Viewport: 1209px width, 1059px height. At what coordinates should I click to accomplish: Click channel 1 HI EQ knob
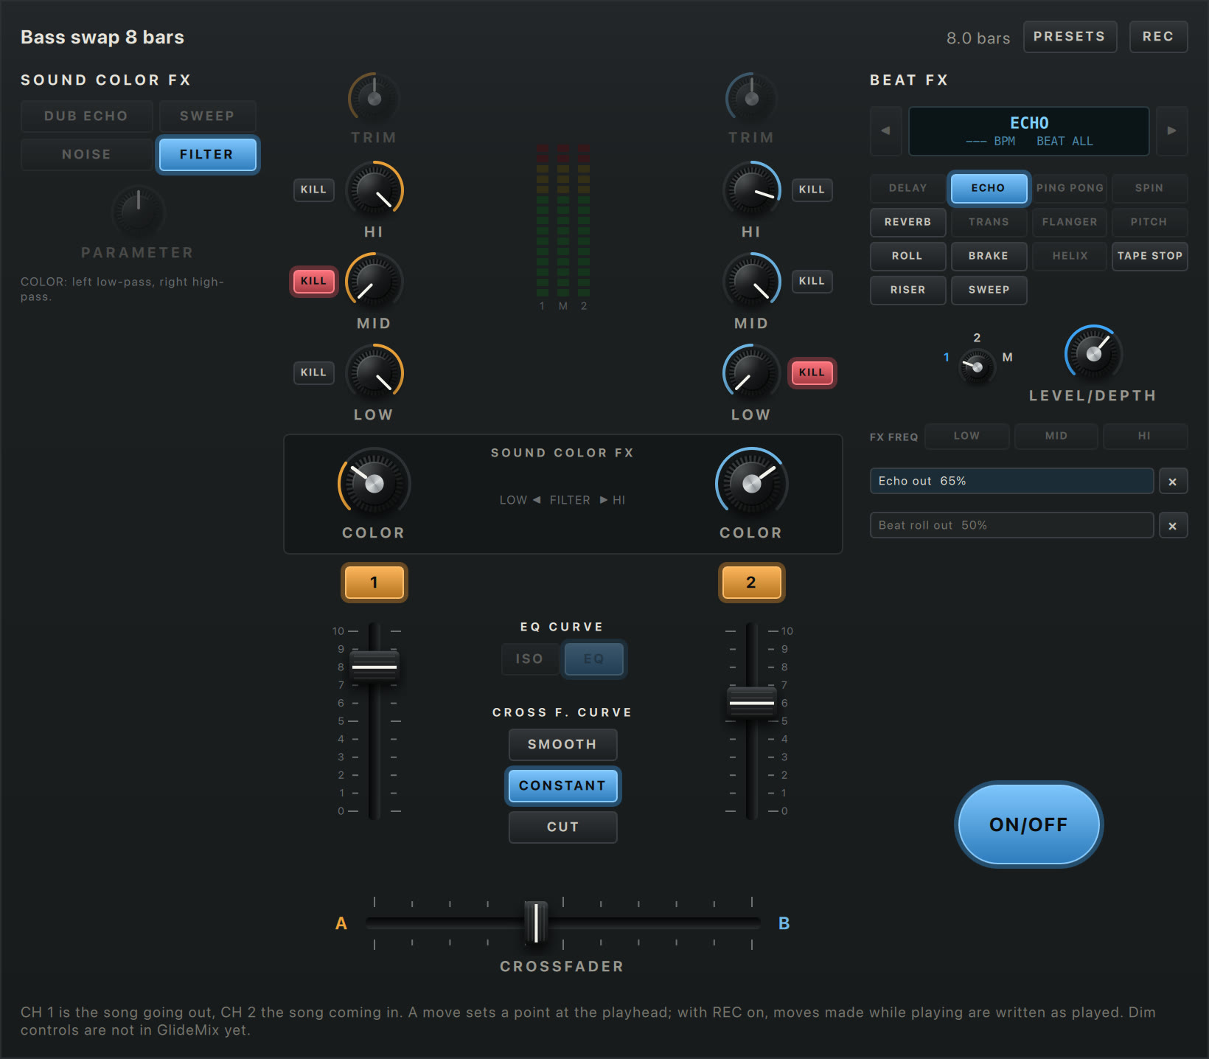[x=374, y=190]
